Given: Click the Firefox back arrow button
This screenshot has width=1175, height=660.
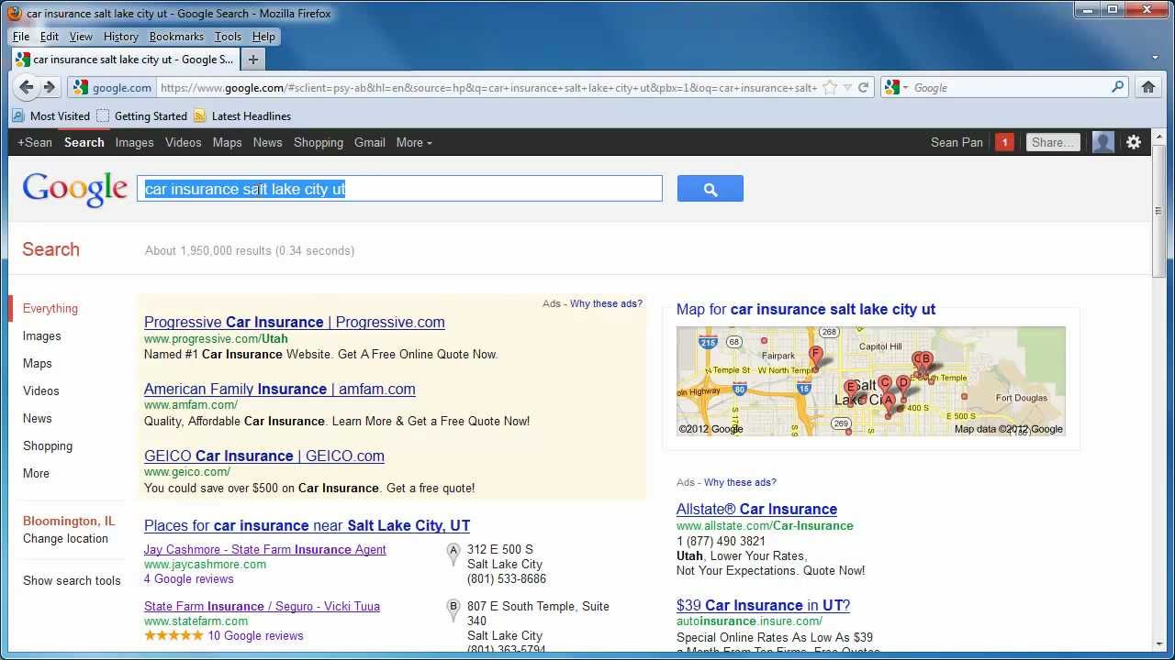Looking at the screenshot, I should click(27, 87).
